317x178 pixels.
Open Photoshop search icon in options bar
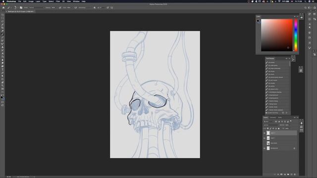click(x=305, y=8)
